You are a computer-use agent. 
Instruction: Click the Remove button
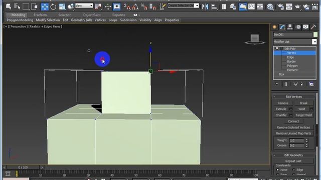point(283,103)
